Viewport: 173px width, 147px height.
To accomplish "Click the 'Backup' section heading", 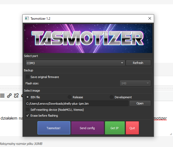I will 28,70.
